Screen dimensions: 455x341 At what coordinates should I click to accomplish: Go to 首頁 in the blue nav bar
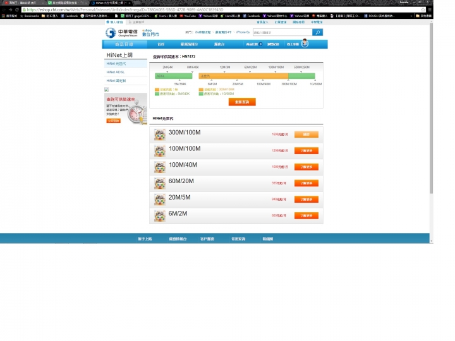[161, 44]
